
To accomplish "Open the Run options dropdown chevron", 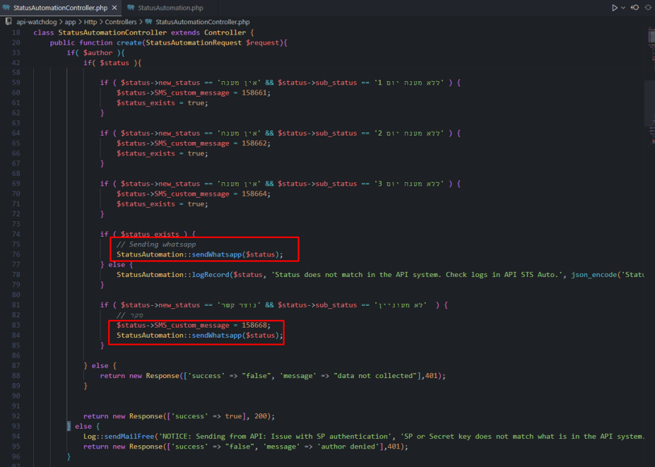I will [x=622, y=8].
